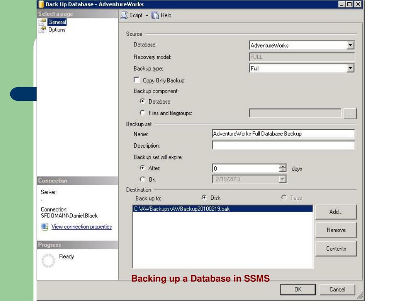Screen dimensions: 402x301
Task: Click the Help toolbar label
Action: coord(166,15)
